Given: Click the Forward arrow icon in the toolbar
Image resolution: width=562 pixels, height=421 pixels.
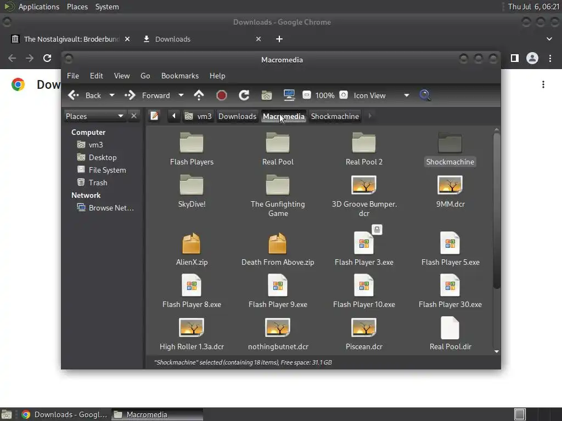Looking at the screenshot, I should pos(130,95).
